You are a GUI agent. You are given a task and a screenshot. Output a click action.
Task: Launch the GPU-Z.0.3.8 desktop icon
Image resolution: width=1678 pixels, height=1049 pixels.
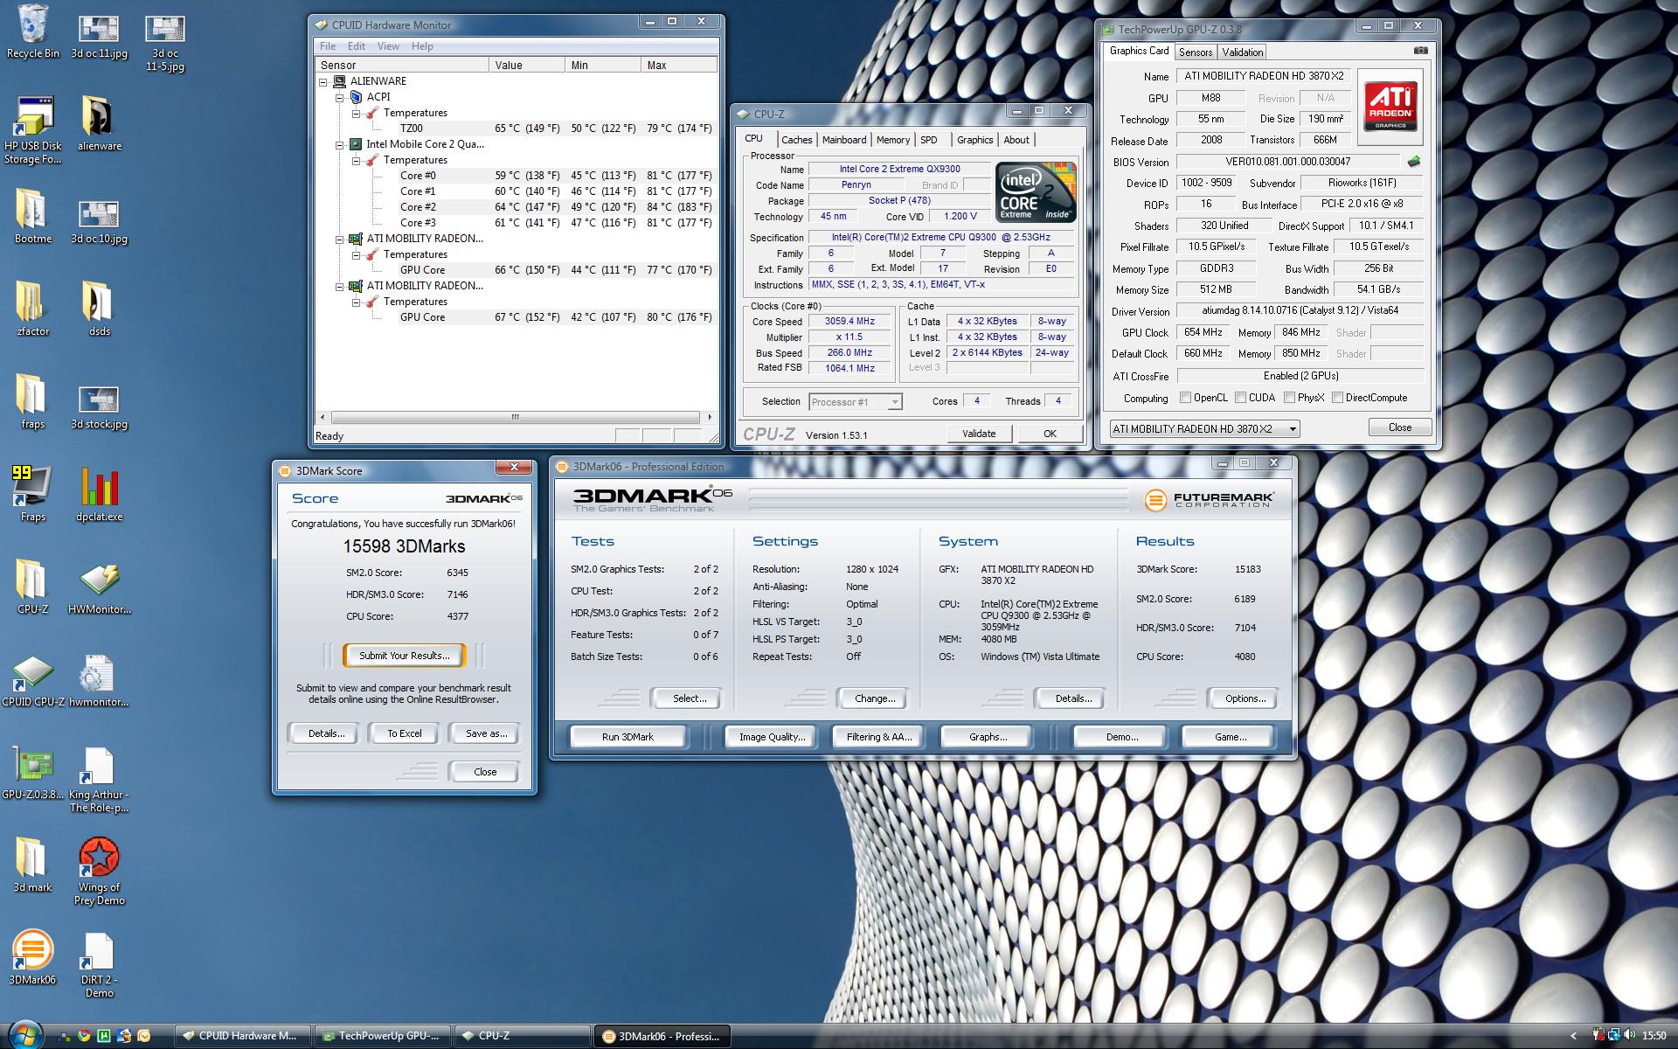click(32, 774)
